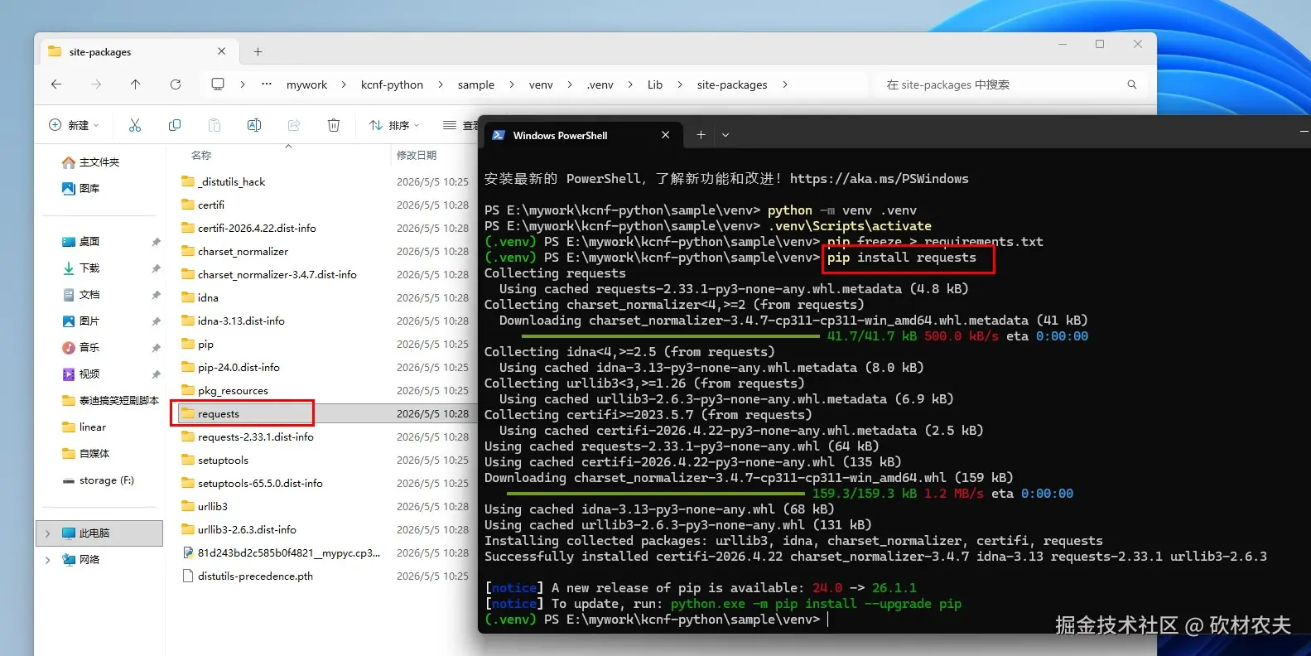Open a new PowerShell tab
Screen dimensions: 1311x656
(x=701, y=135)
